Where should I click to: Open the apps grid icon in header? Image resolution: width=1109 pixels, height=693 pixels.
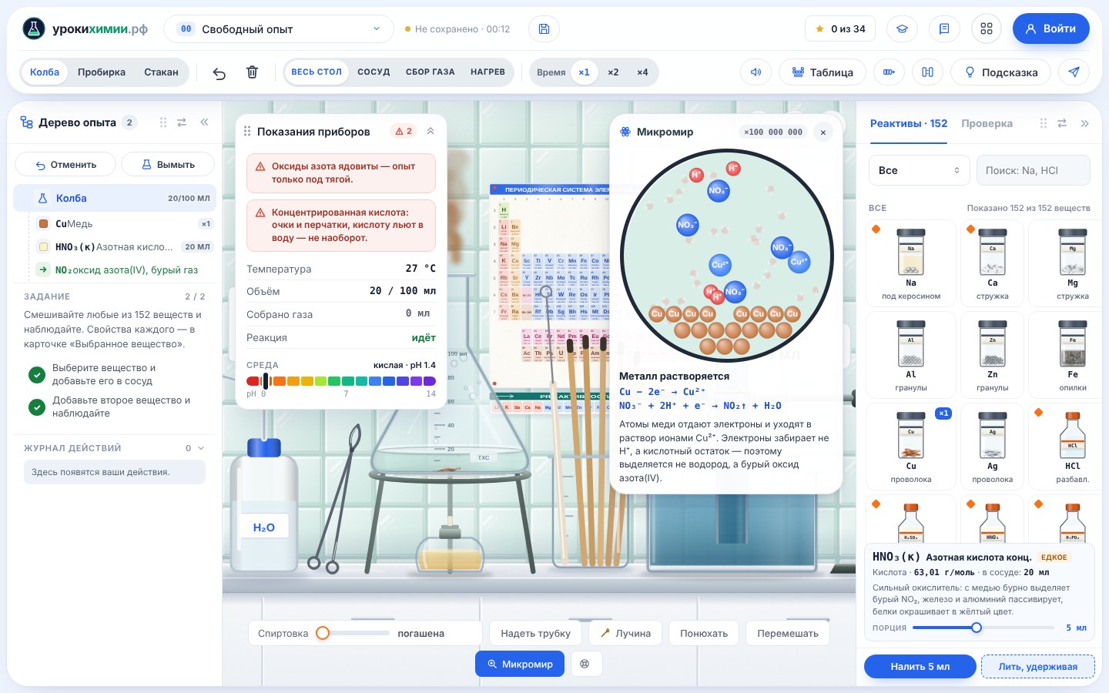pos(987,29)
